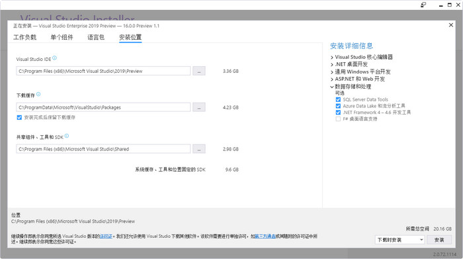Collapse the 数据存储和处理 node
Screen dimensions: 463x259
332,87
